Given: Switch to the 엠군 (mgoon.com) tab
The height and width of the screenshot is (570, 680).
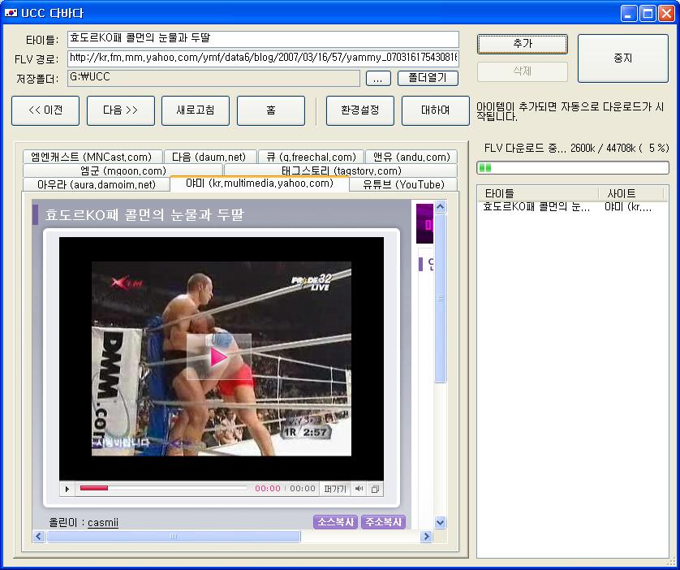Looking at the screenshot, I should 123,171.
